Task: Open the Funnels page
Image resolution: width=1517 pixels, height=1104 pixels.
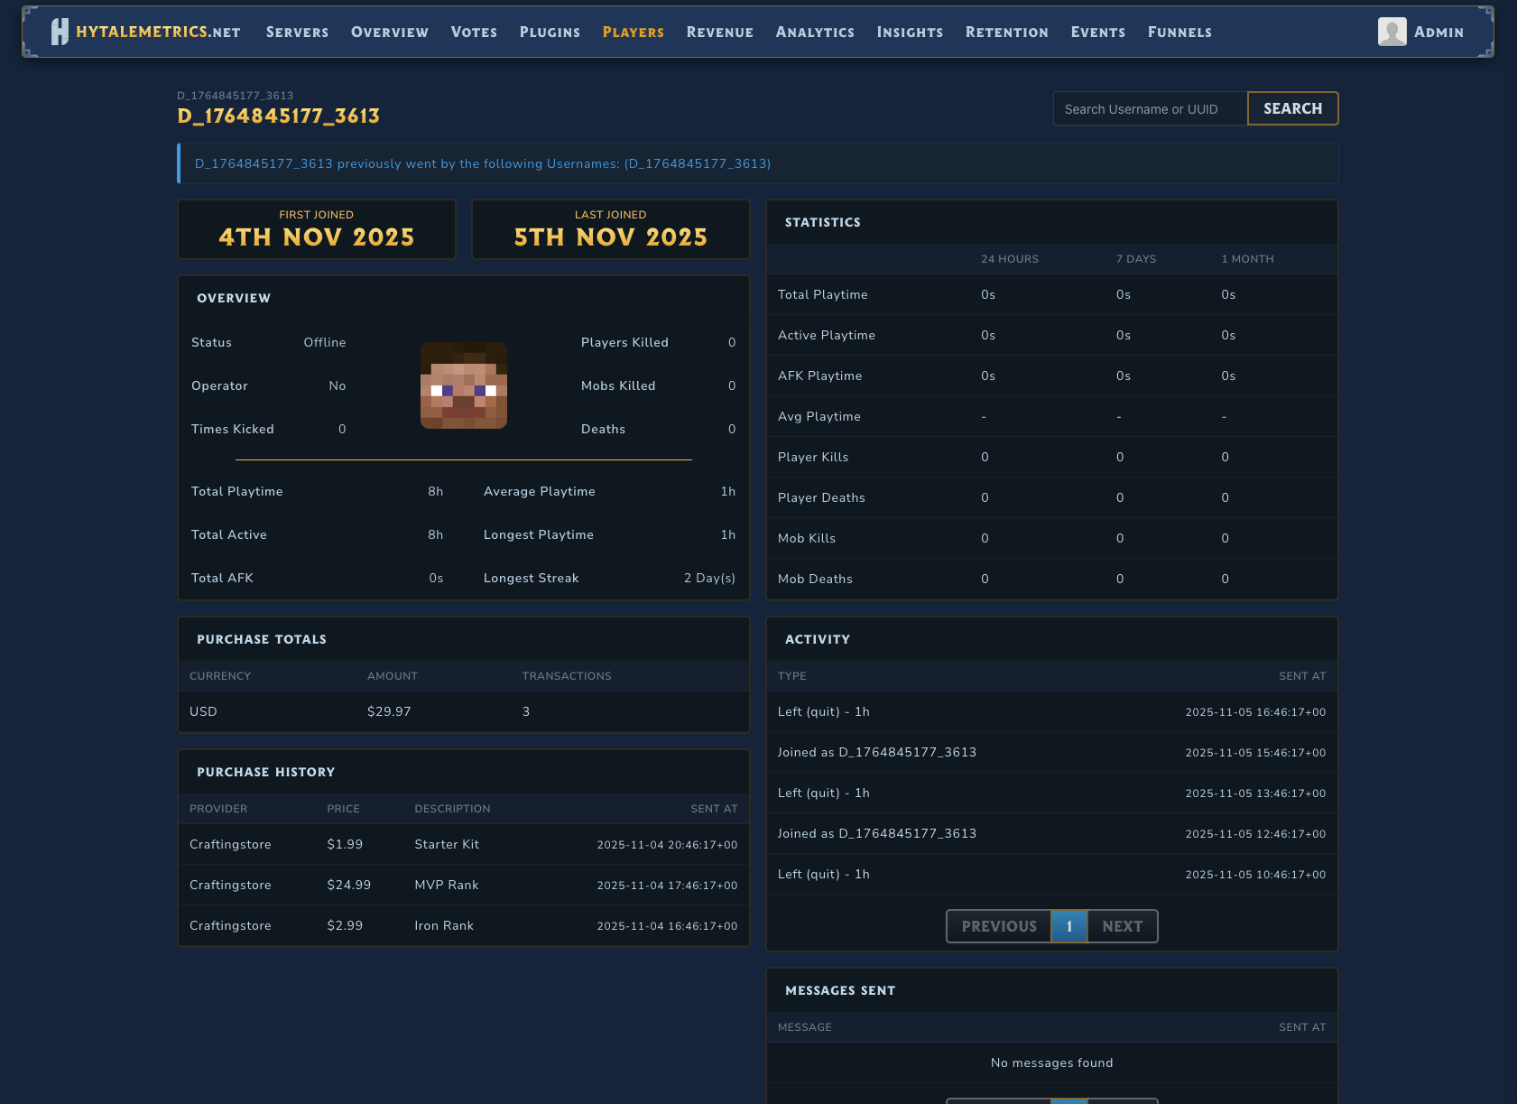Action: pyautogui.click(x=1179, y=32)
